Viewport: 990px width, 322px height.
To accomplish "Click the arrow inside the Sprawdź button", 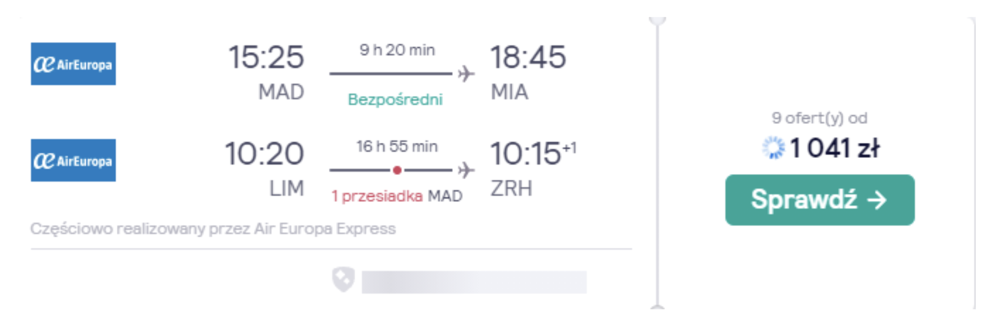I will pyautogui.click(x=877, y=200).
